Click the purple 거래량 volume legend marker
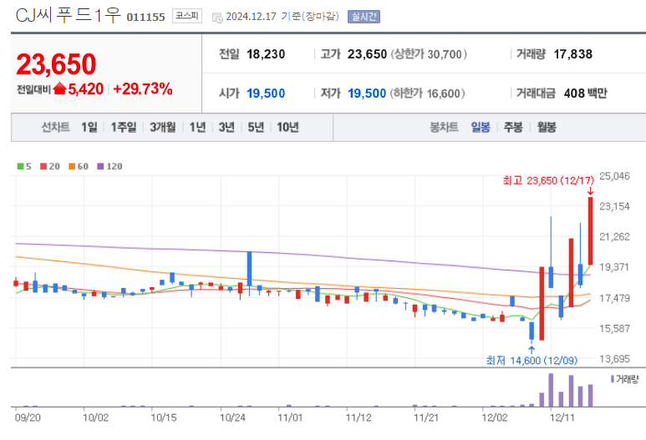 click(x=613, y=379)
